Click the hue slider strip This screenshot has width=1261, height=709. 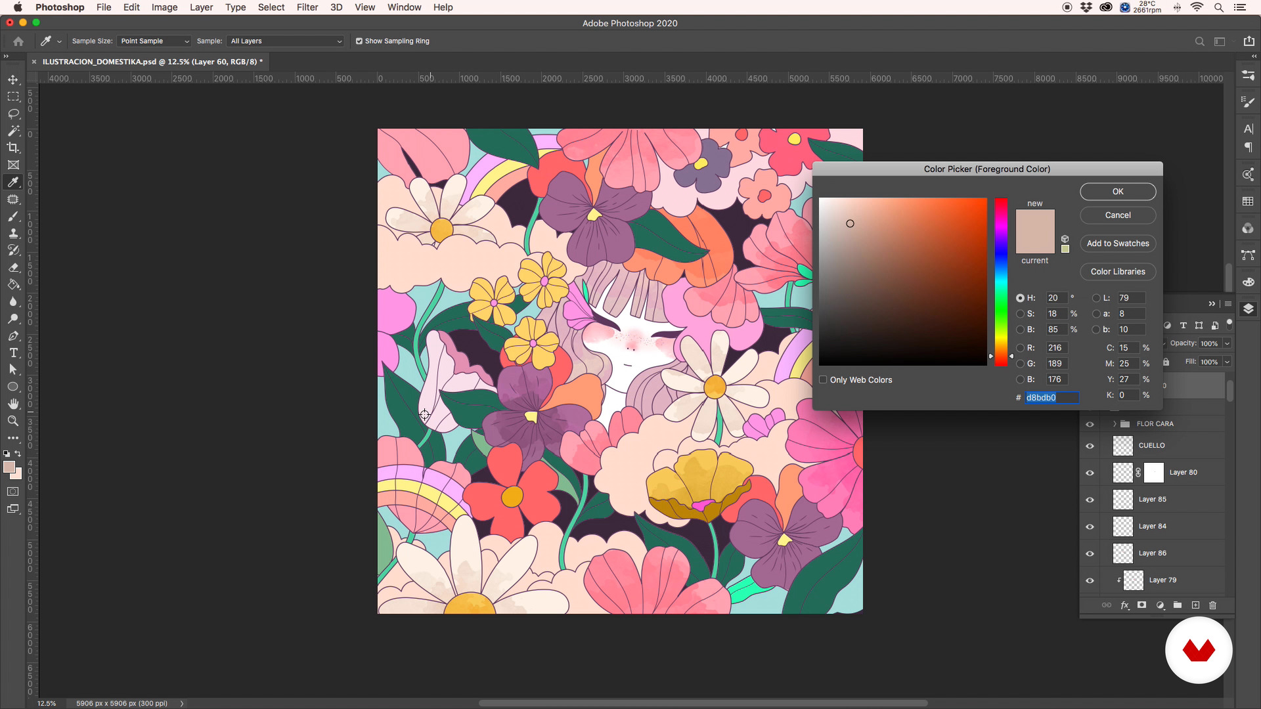pos(1000,282)
